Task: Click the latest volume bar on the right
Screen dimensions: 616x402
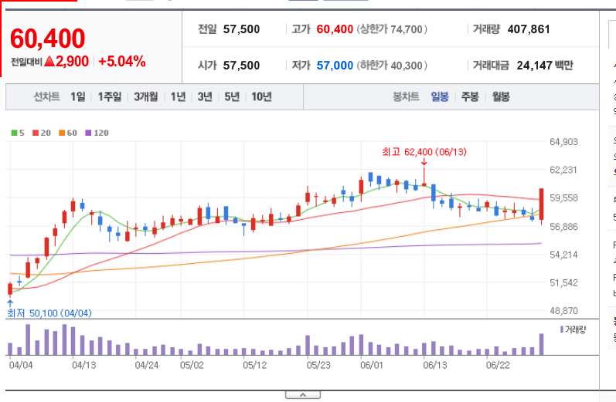Action: tap(541, 344)
